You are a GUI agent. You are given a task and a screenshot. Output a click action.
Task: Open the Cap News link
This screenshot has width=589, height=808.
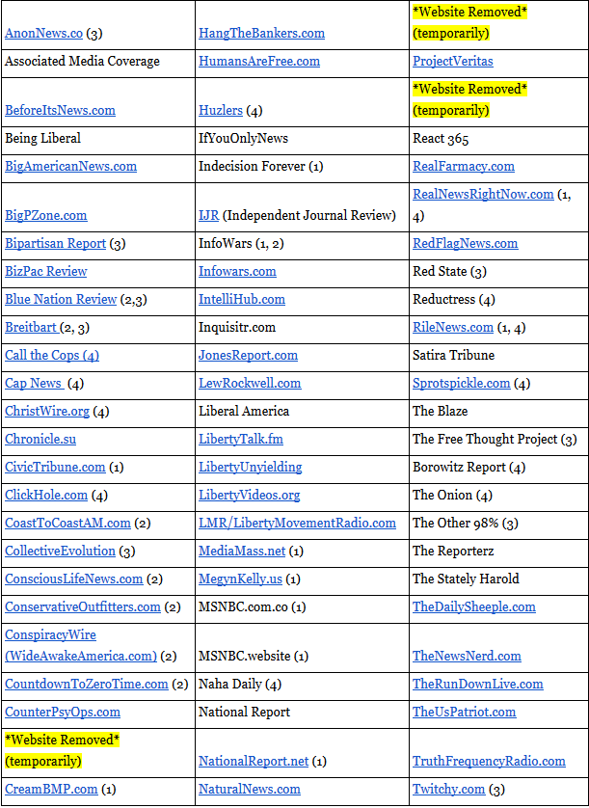point(35,384)
